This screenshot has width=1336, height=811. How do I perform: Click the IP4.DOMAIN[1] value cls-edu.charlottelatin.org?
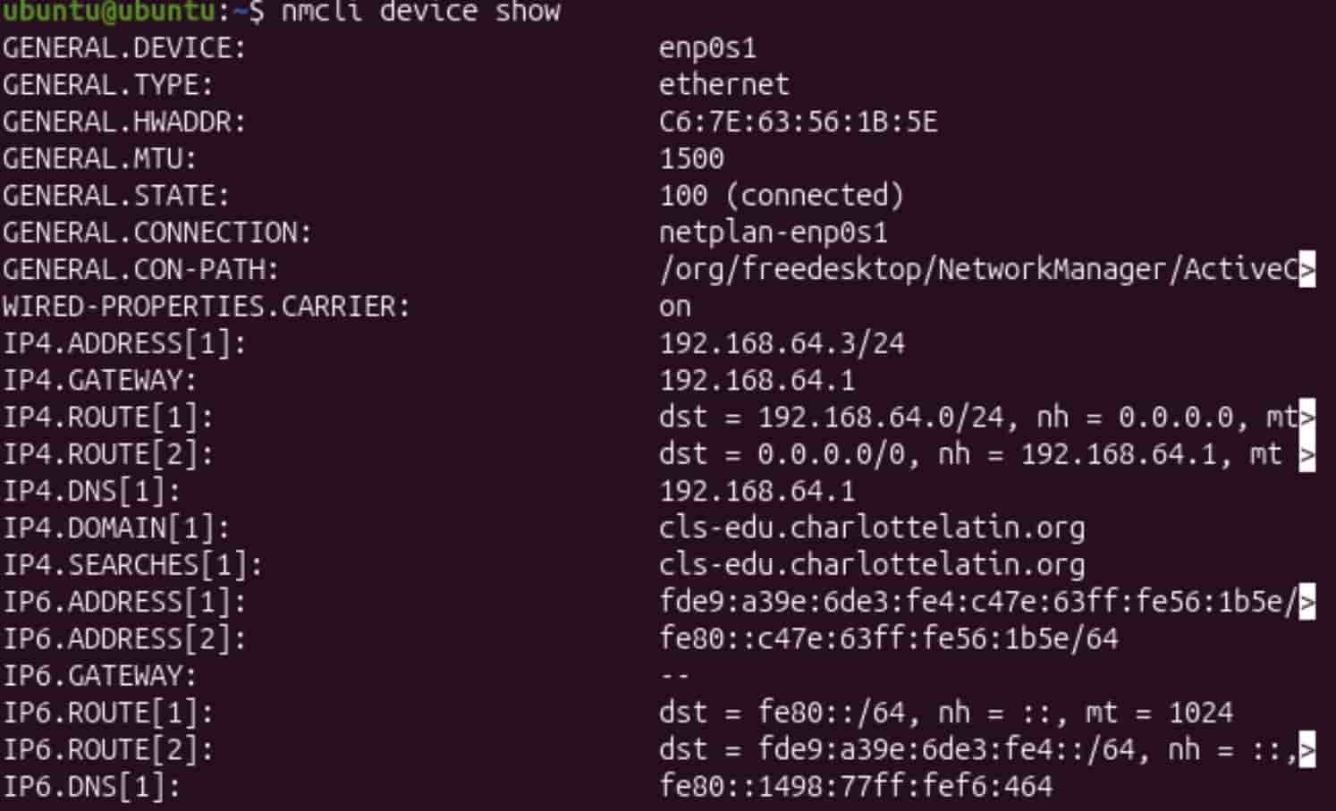[x=872, y=528]
